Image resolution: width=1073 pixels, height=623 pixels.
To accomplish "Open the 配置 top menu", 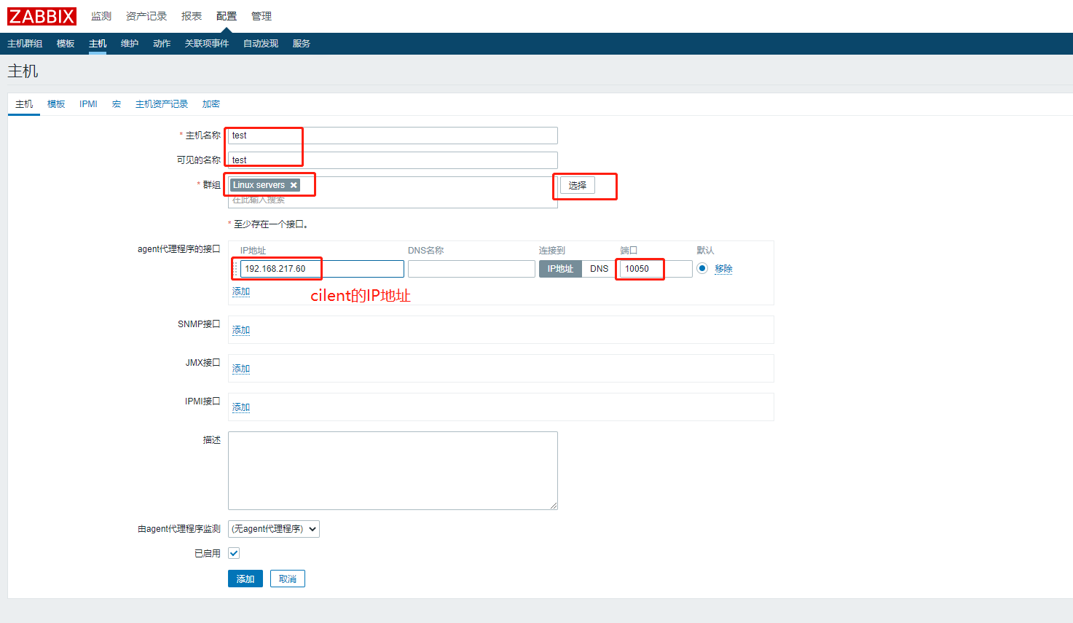I will (x=227, y=16).
